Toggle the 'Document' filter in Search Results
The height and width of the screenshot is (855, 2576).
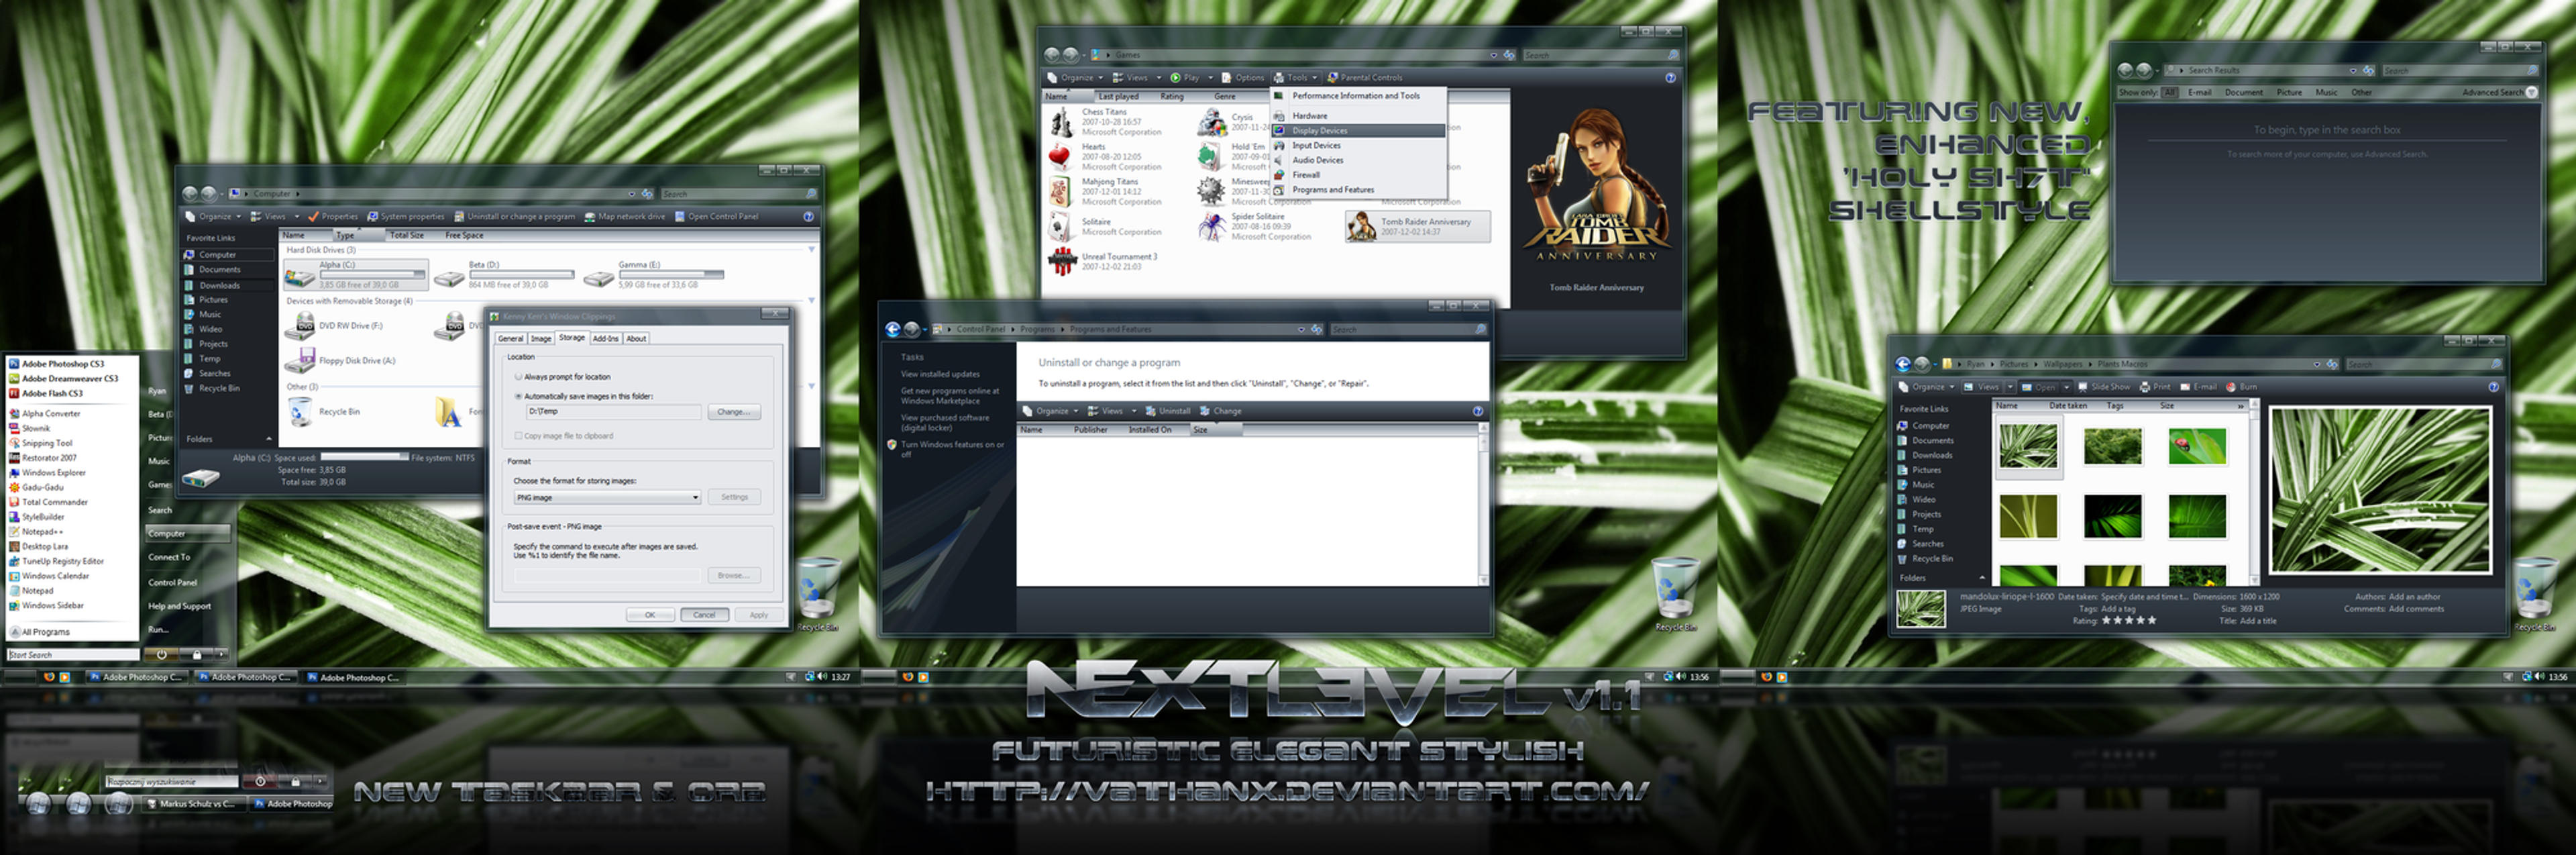2244,92
